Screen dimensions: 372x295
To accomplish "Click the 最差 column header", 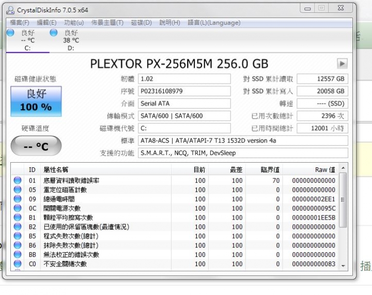I will (x=227, y=169).
